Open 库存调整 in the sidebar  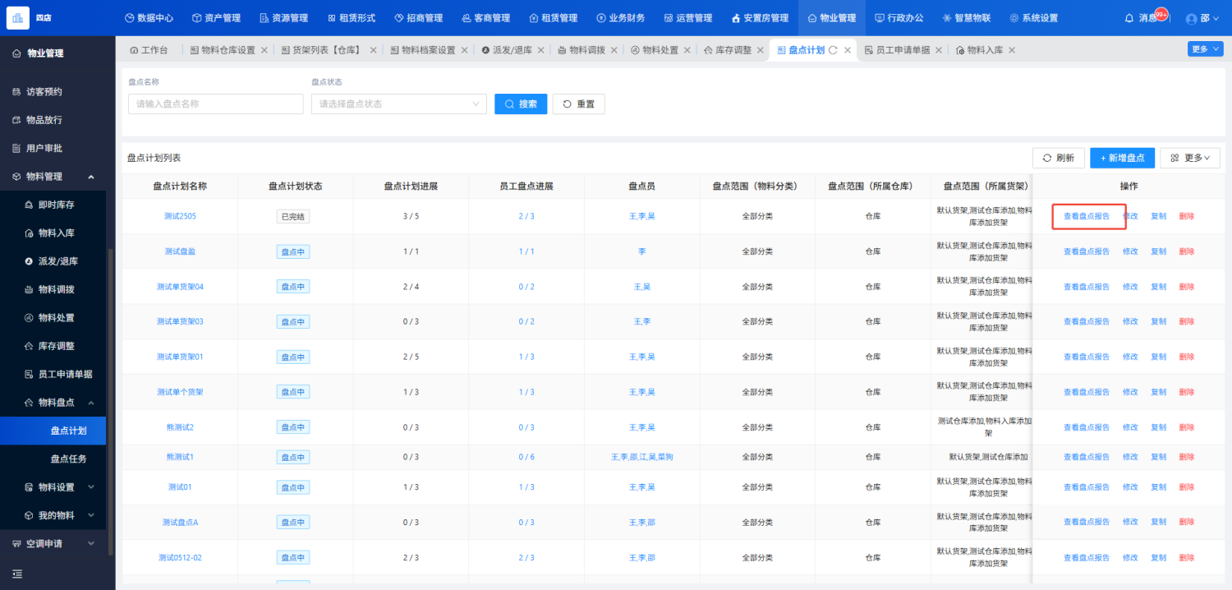point(57,346)
